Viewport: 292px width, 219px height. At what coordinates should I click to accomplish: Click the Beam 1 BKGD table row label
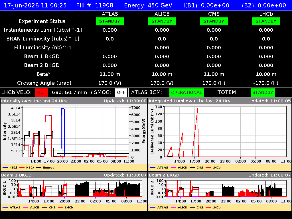coord(42,56)
